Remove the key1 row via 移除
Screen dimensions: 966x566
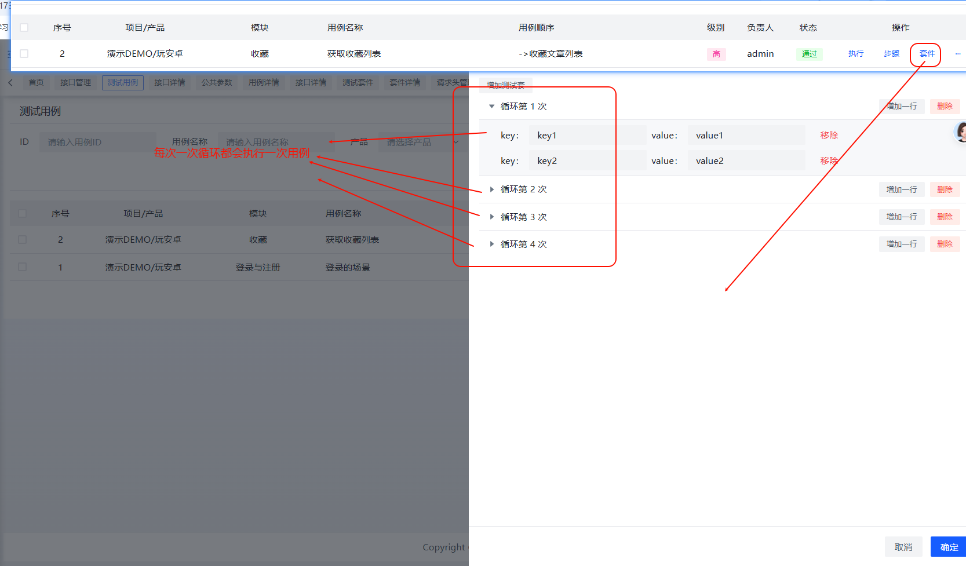click(x=829, y=136)
